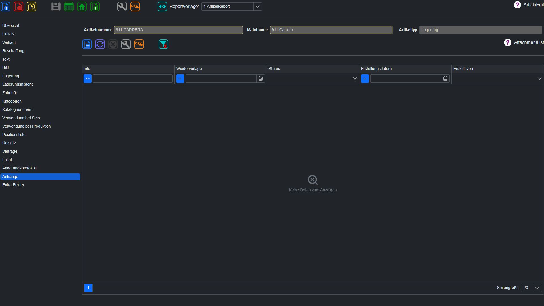Screen dimensions: 544x306
Task: Click the Matchcode field
Action: click(x=331, y=30)
